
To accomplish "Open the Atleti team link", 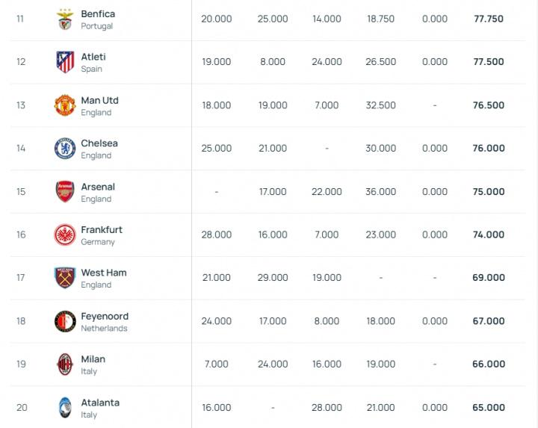I will point(93,57).
